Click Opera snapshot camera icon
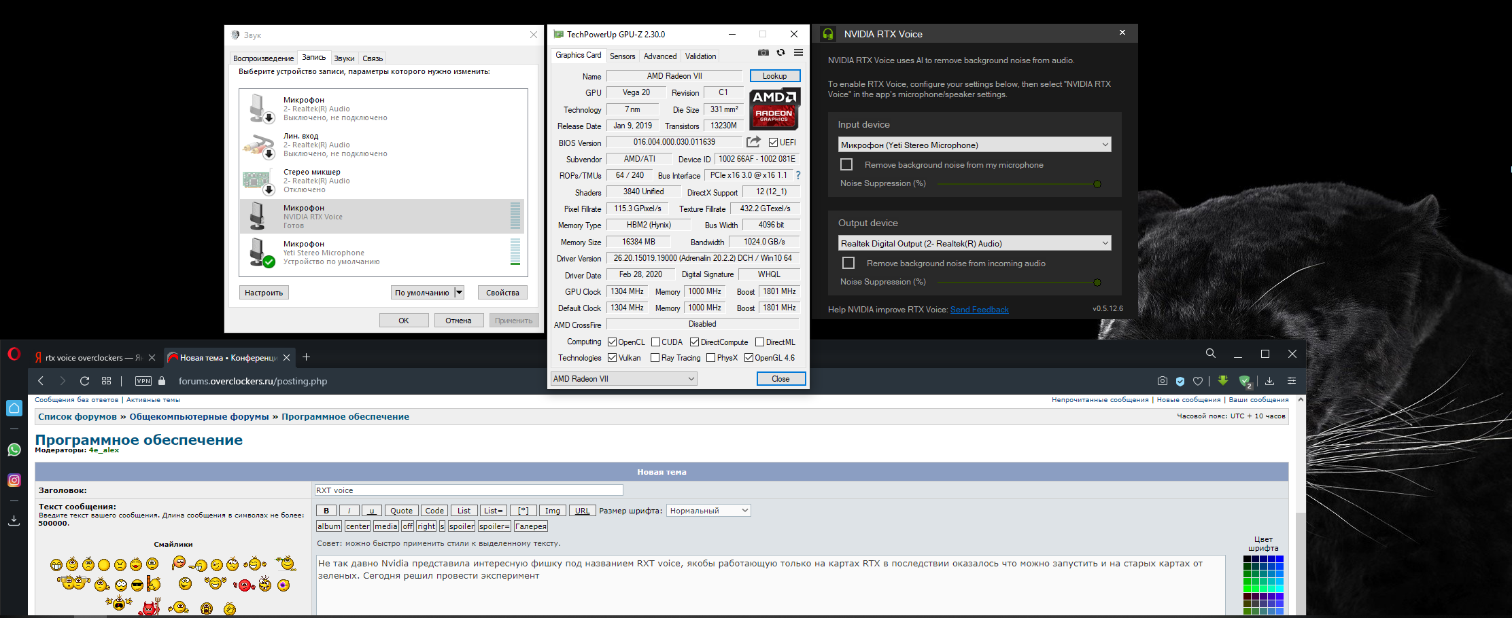Viewport: 1512px width, 618px height. point(1163,381)
